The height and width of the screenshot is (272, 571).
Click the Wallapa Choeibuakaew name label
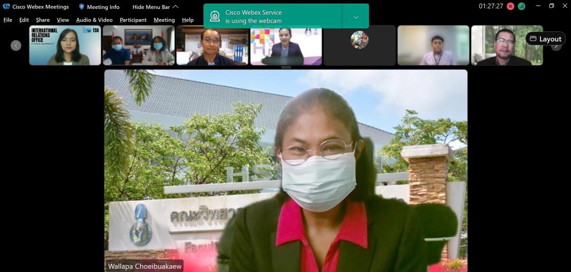tap(145, 266)
